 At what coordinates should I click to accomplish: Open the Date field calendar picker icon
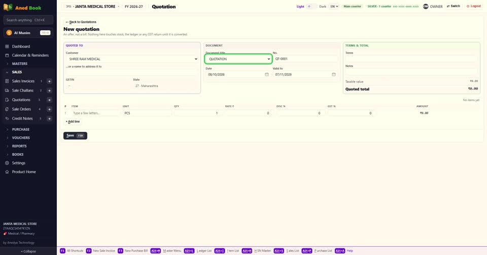point(266,74)
